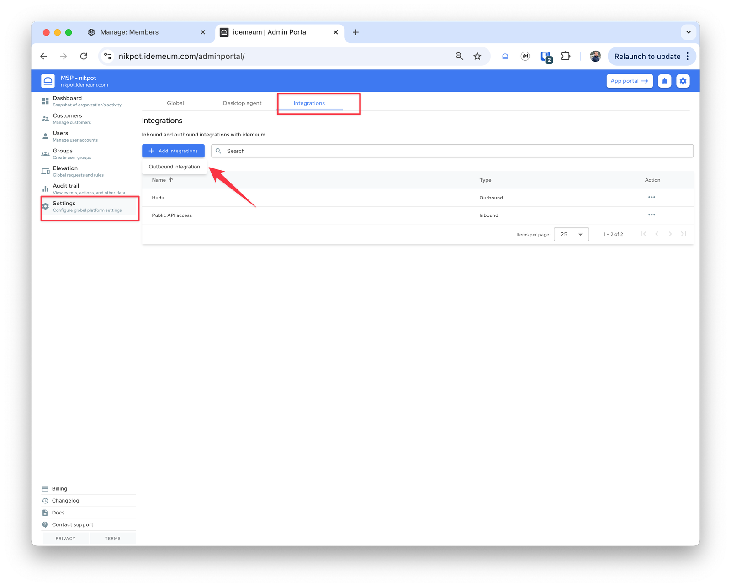The height and width of the screenshot is (587, 731).
Task: Click the Type column header
Action: pos(485,180)
